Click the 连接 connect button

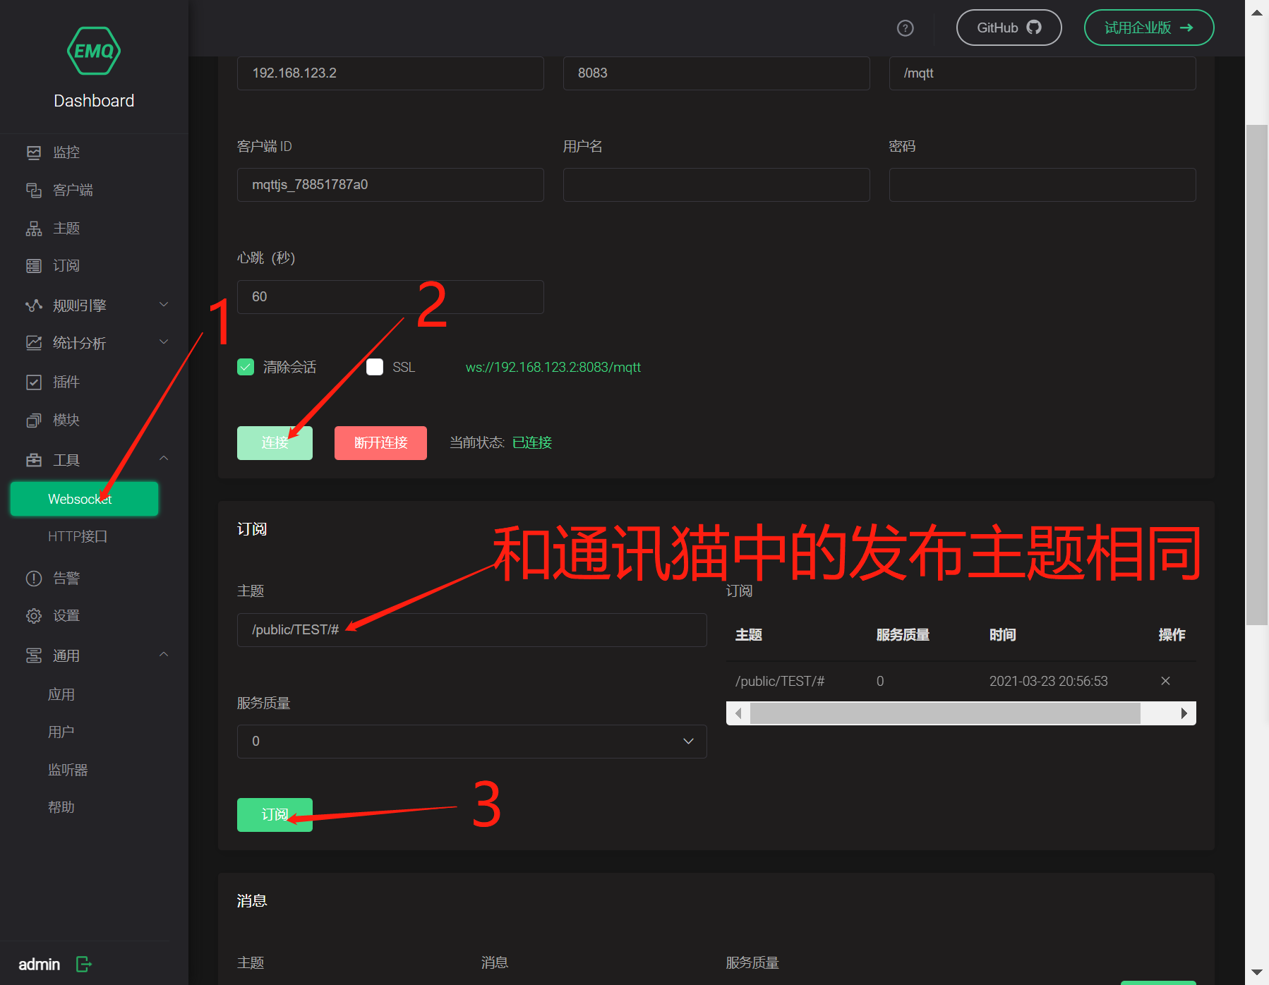pos(275,443)
